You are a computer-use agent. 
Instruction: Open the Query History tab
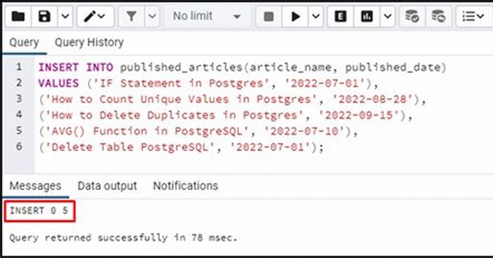pyautogui.click(x=89, y=42)
